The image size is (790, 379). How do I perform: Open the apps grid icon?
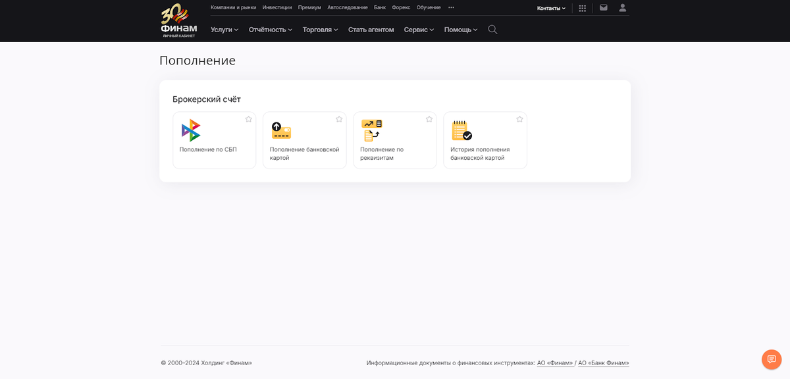(x=582, y=8)
